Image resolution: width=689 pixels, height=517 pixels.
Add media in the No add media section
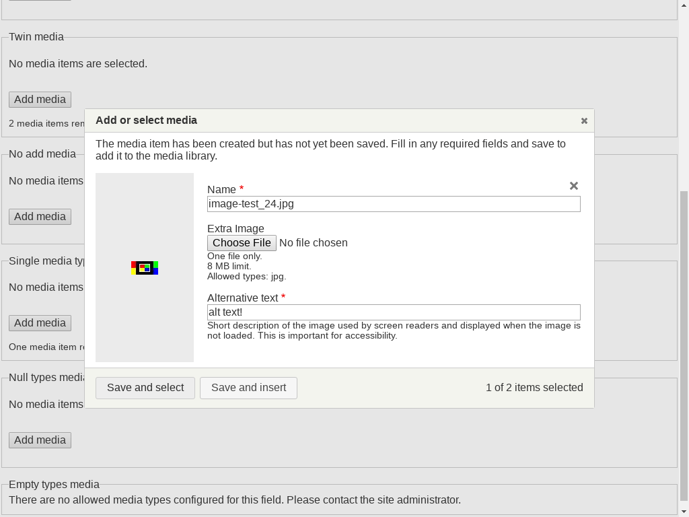point(40,217)
